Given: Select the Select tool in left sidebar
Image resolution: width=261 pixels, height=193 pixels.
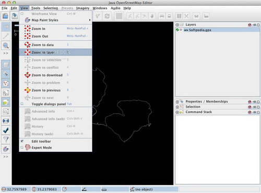Looking at the screenshot, I should (x=6, y=27).
